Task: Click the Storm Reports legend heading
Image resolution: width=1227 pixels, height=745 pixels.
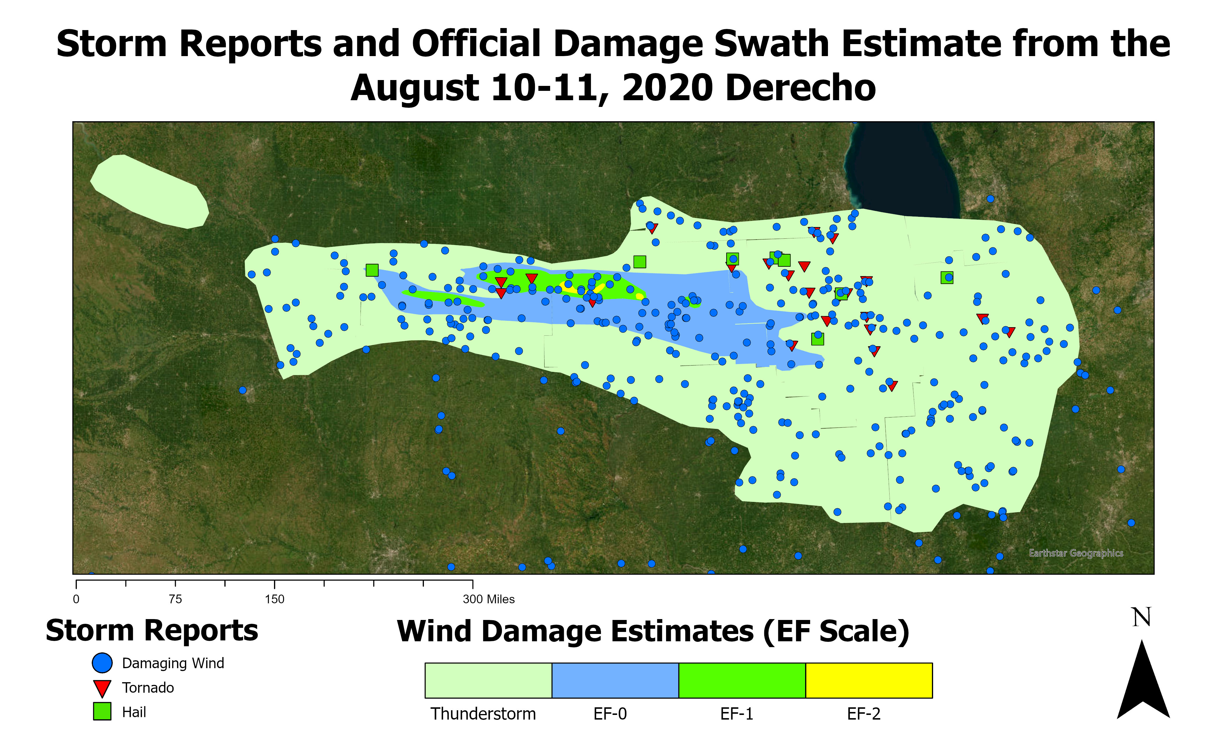Action: [152, 630]
